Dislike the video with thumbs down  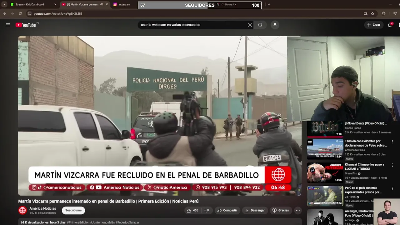pos(207,210)
